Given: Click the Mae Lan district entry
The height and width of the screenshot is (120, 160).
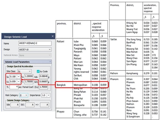Looking at the screenshot, I should coord(78,62).
